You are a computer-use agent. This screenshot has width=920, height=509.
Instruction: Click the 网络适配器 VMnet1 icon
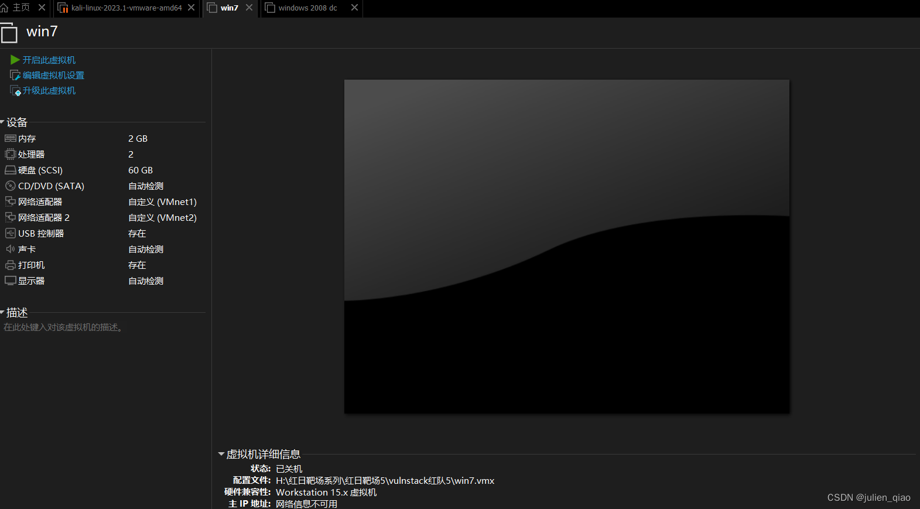11,201
